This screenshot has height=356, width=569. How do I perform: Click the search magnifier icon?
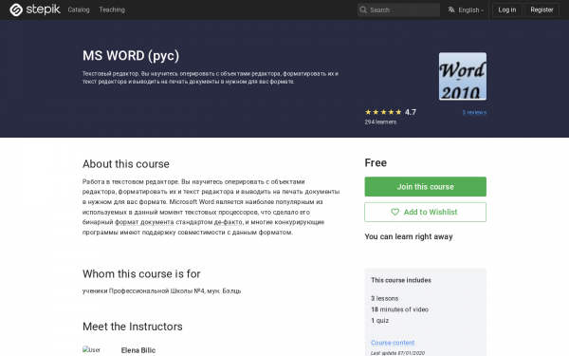tap(363, 9)
